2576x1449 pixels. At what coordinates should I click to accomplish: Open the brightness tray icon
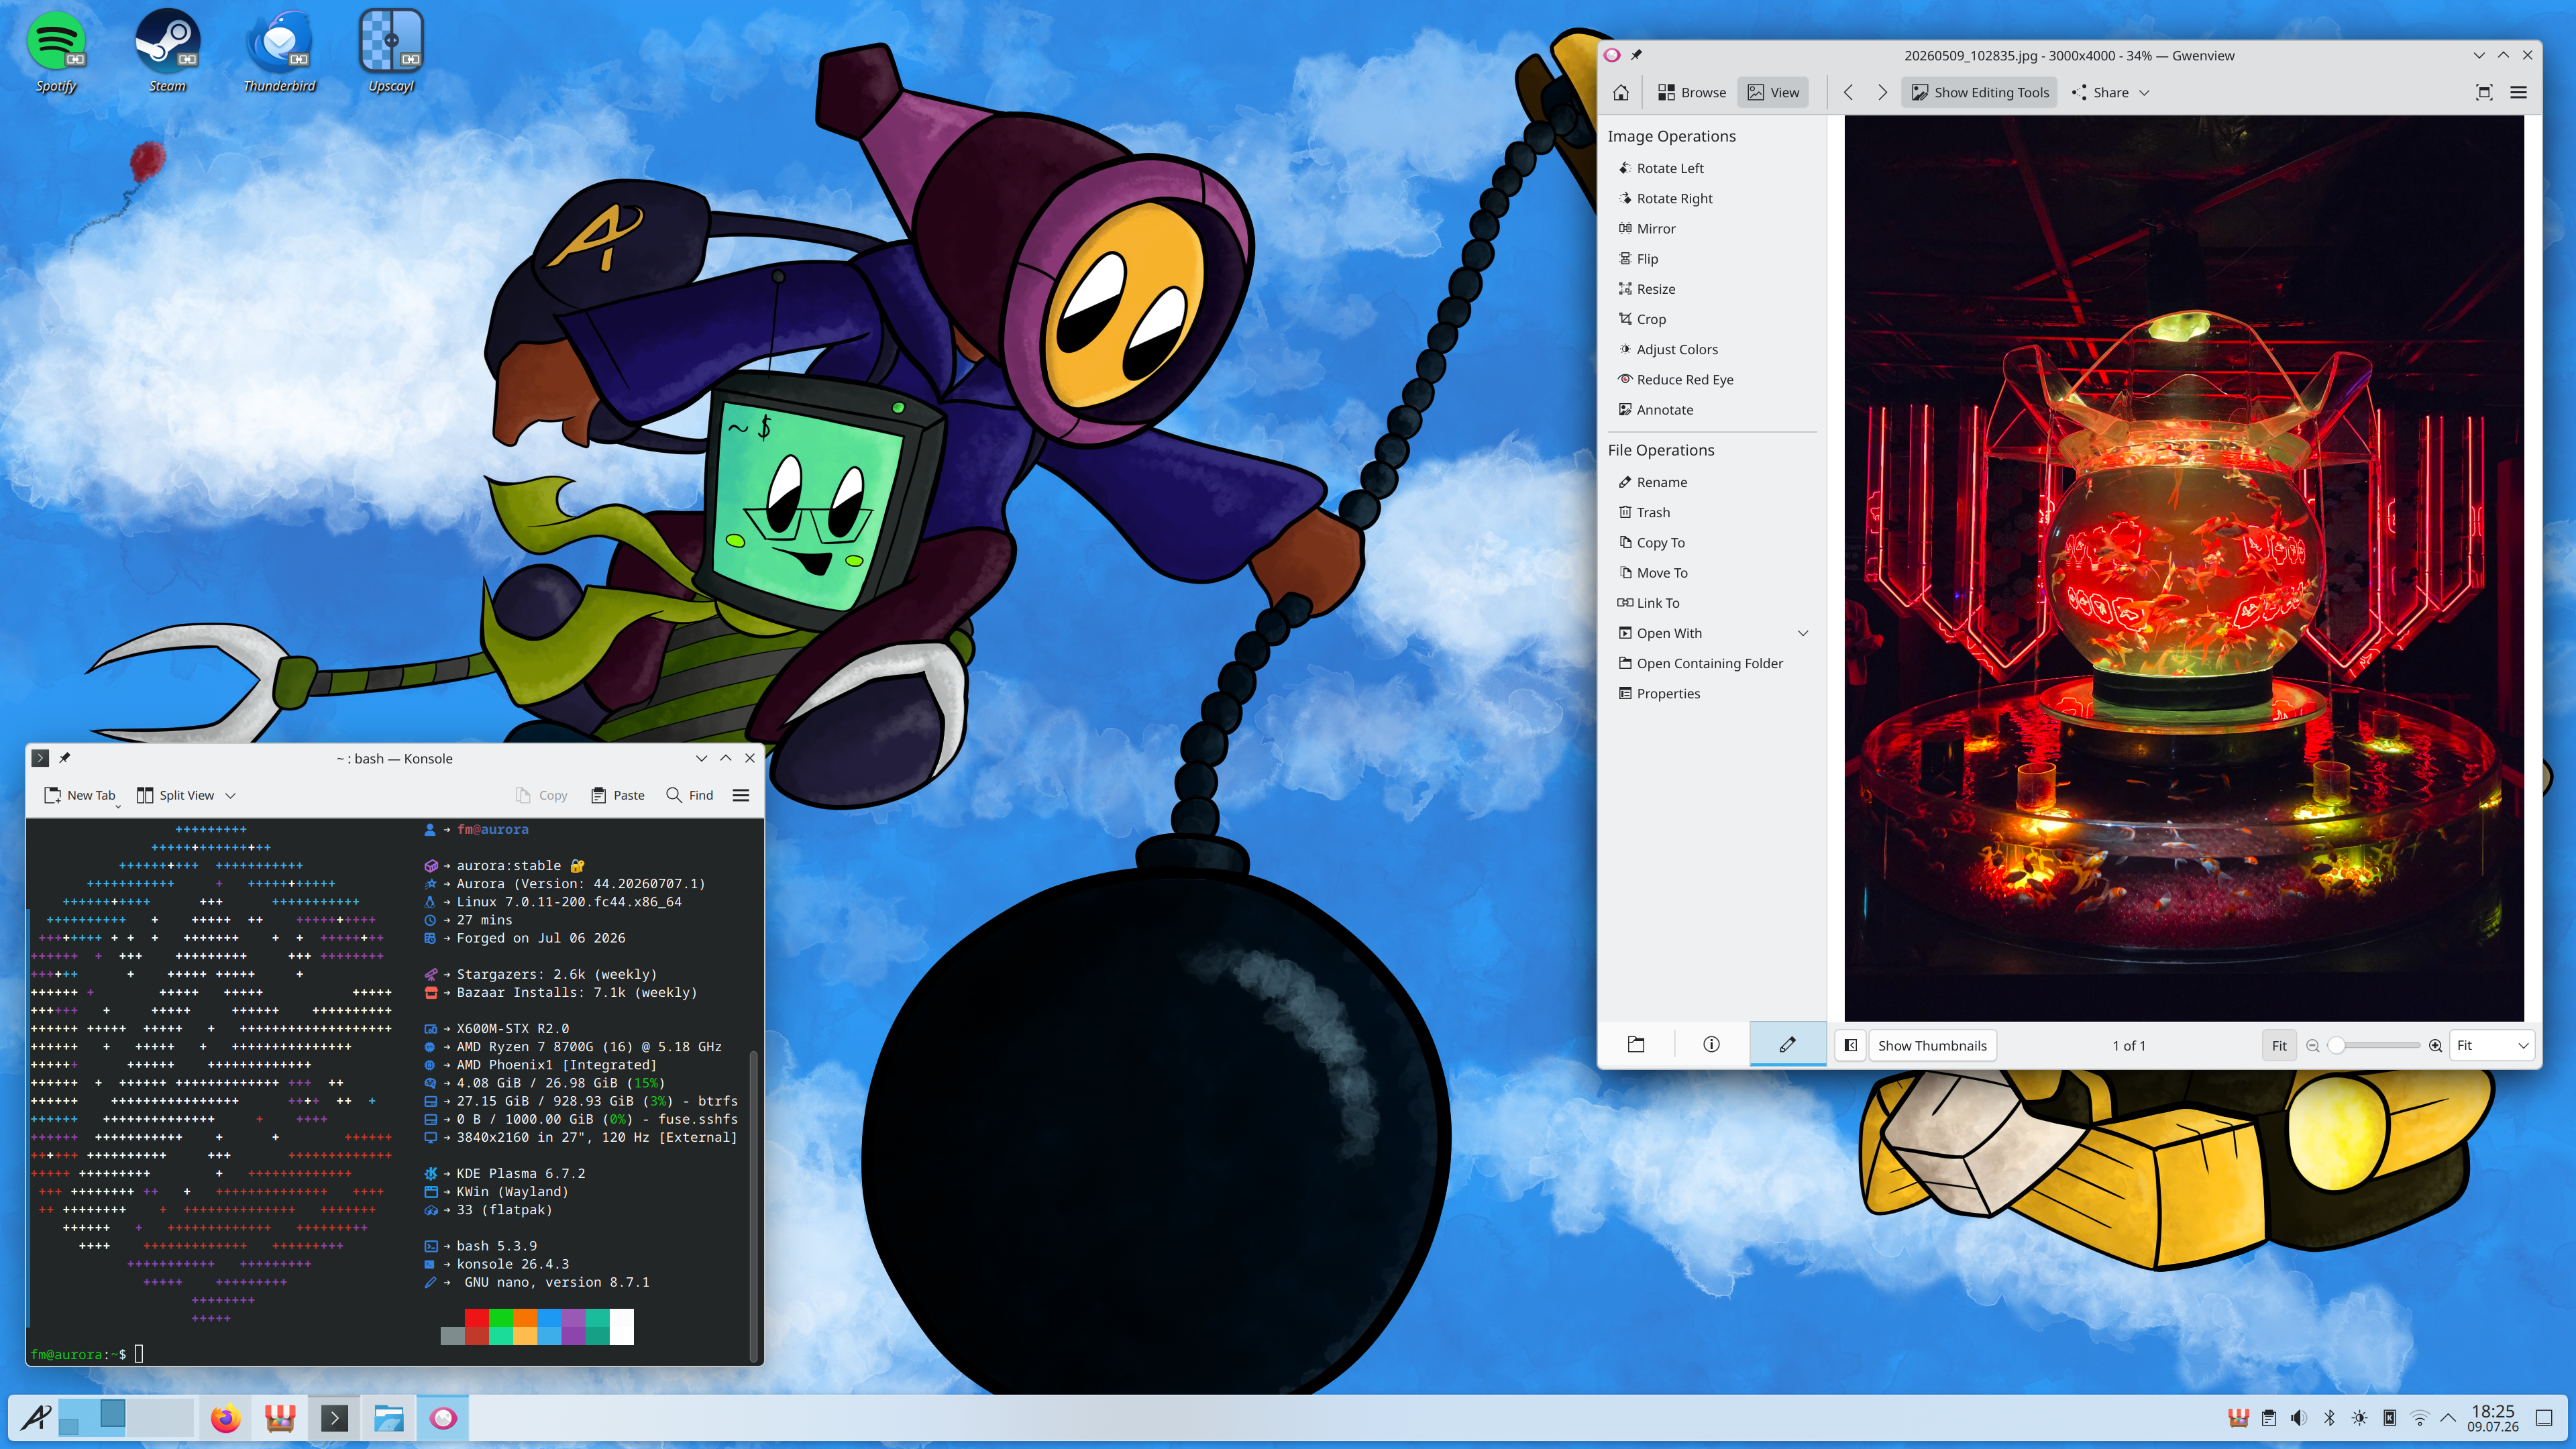[x=2359, y=1418]
